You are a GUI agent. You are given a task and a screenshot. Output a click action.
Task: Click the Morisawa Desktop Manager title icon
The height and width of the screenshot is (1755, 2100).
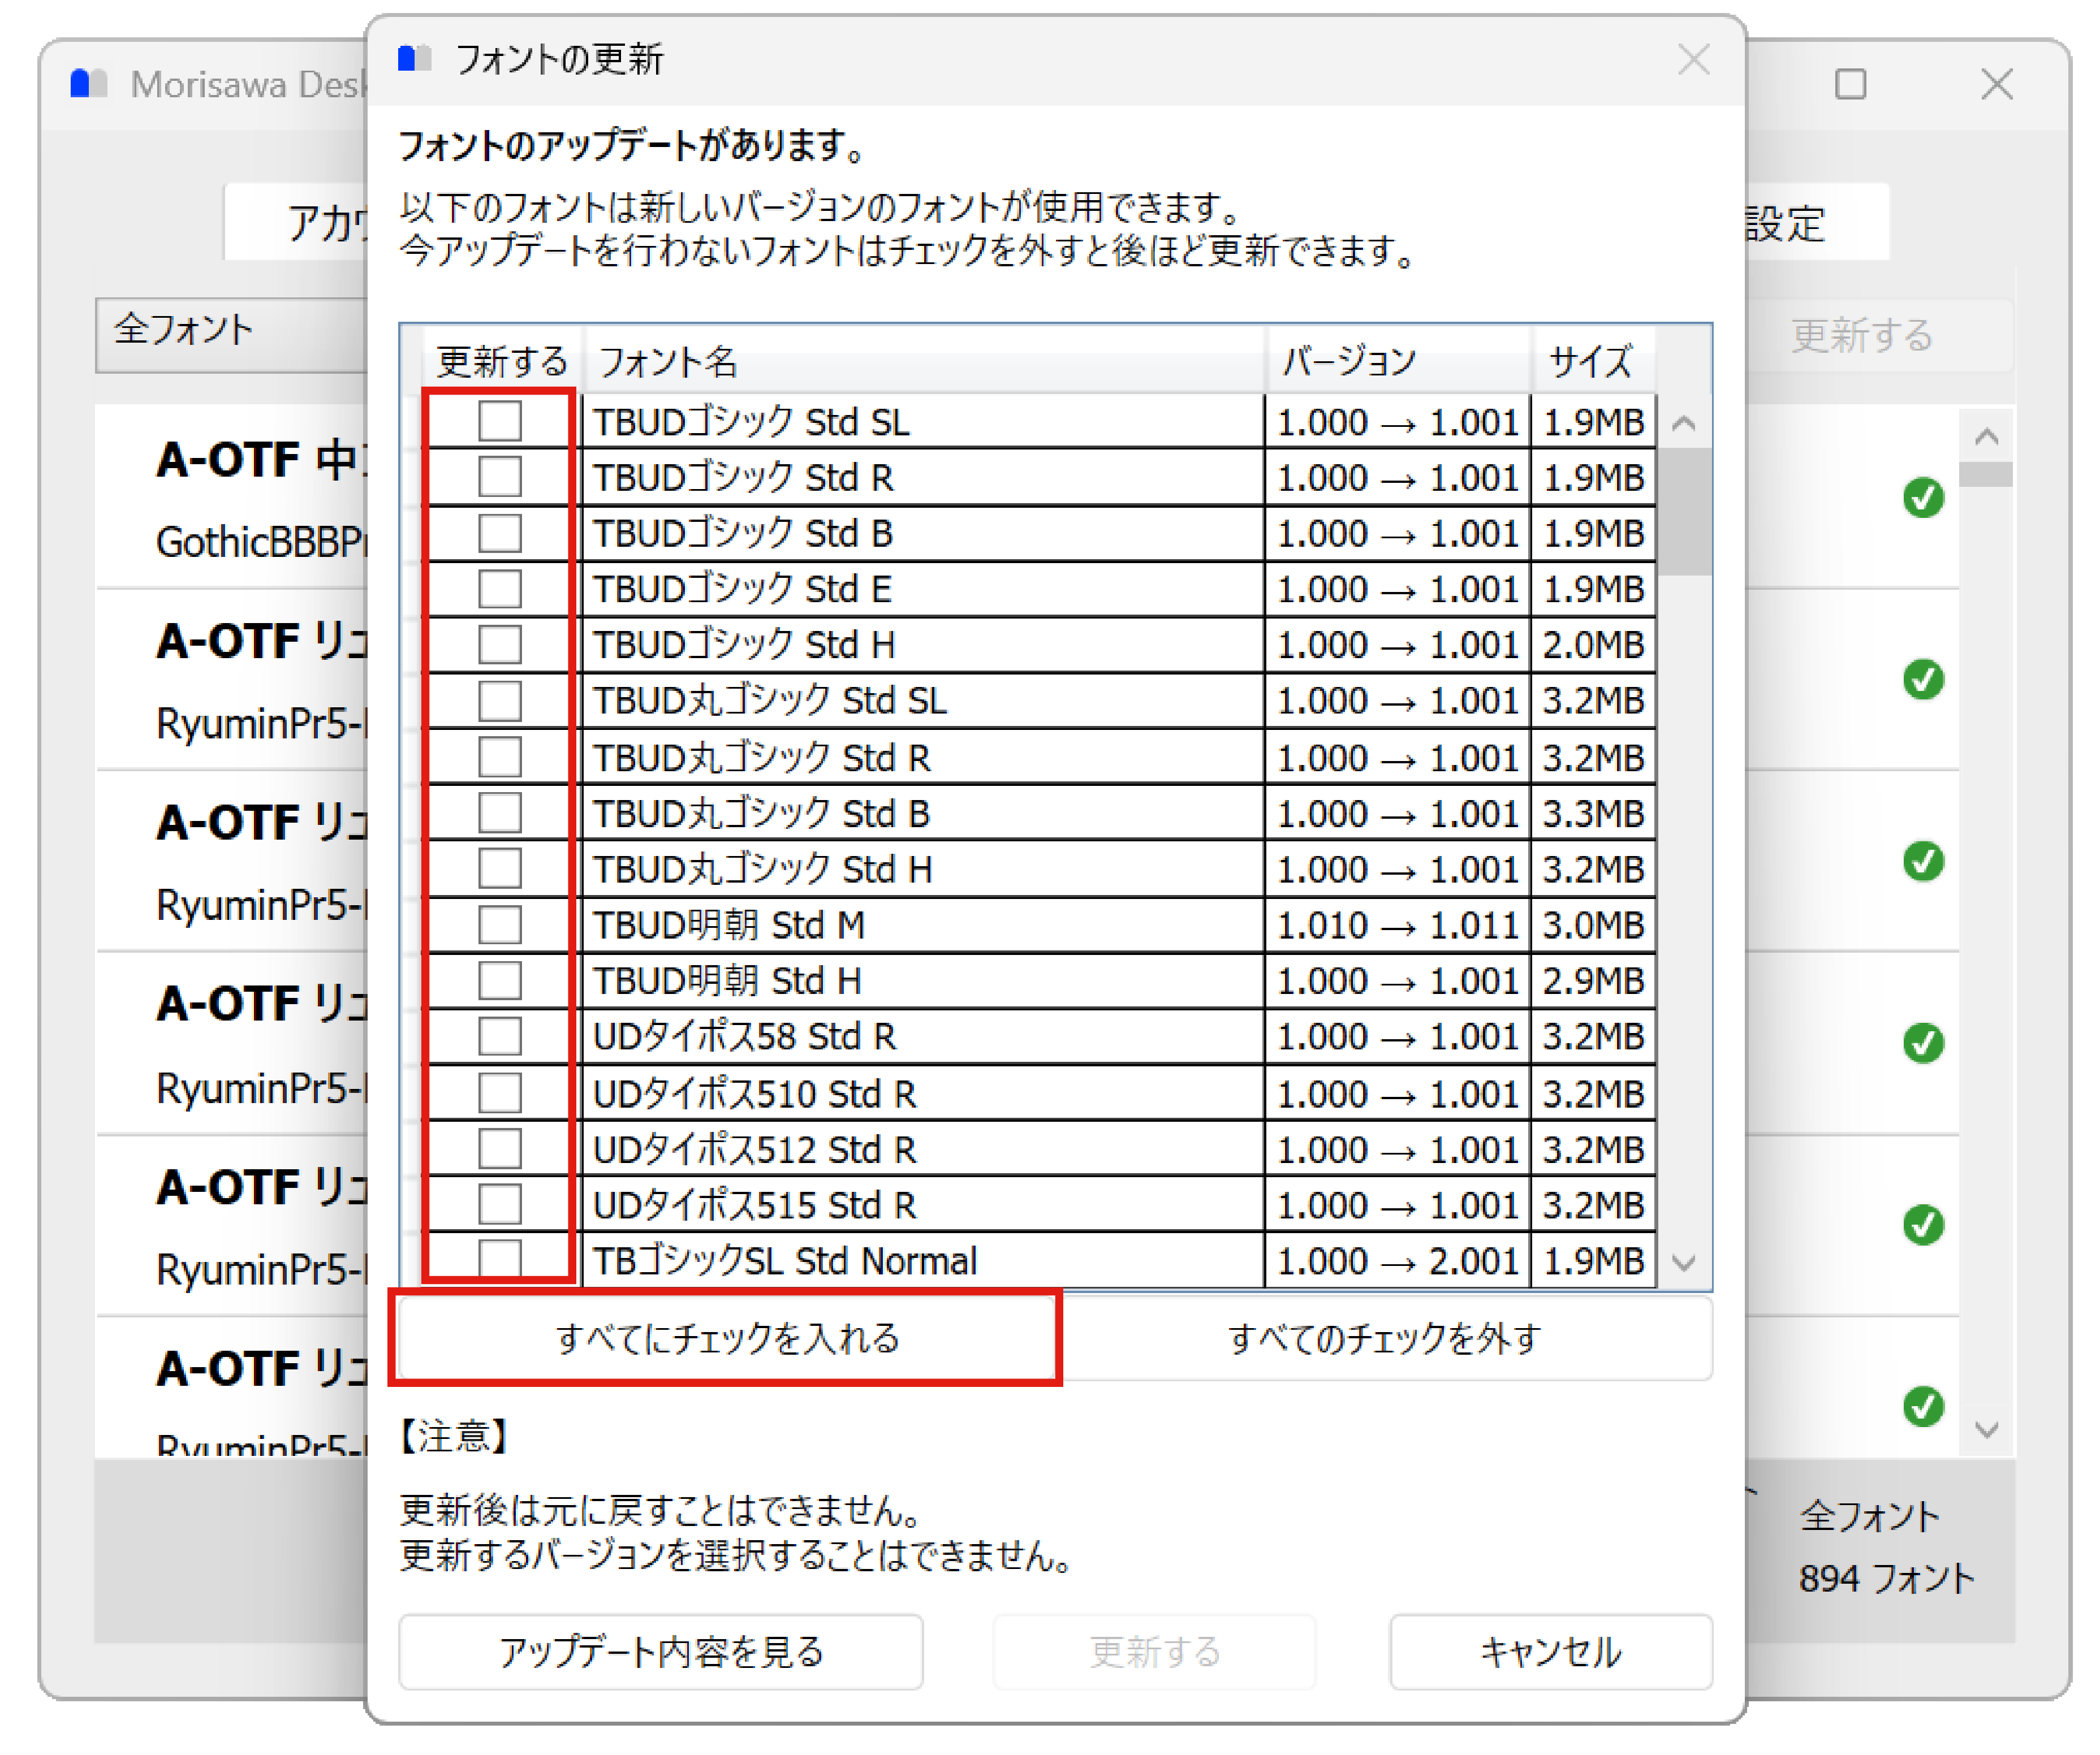pos(88,84)
